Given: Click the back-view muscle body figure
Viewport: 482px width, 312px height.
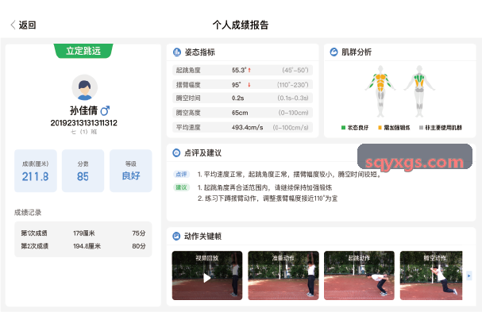Looking at the screenshot, I should tap(419, 91).
